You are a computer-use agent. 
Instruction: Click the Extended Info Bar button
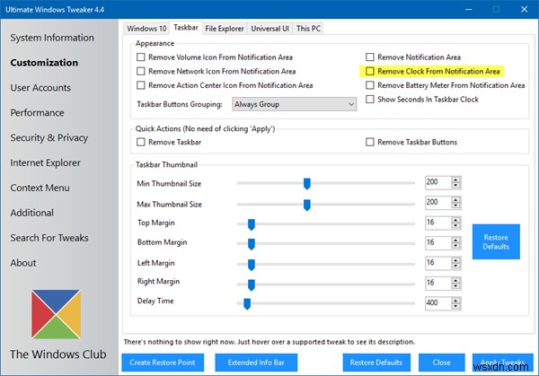tap(258, 363)
